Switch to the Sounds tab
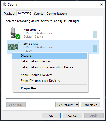The width and height of the screenshot is (106, 121). [39, 14]
